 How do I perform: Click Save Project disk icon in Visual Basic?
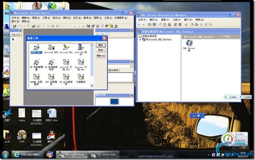coord(38,26)
